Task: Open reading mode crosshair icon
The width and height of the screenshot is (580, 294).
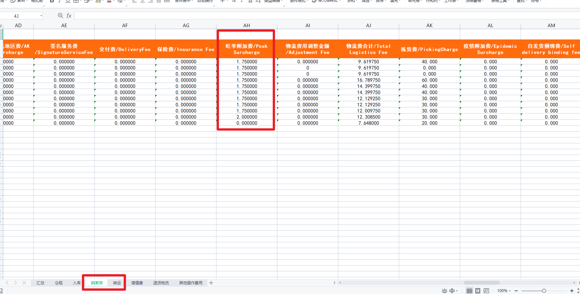Action: (x=452, y=291)
